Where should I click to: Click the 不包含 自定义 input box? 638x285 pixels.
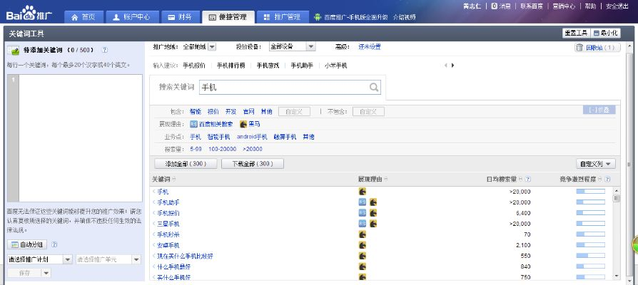click(x=368, y=112)
